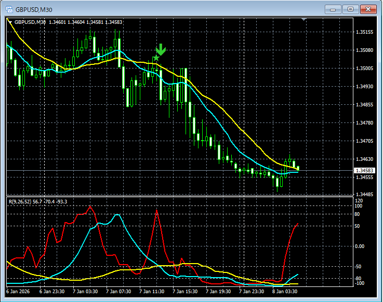
Task: Click the GBPUSD chart window icon
Action: [9, 9]
